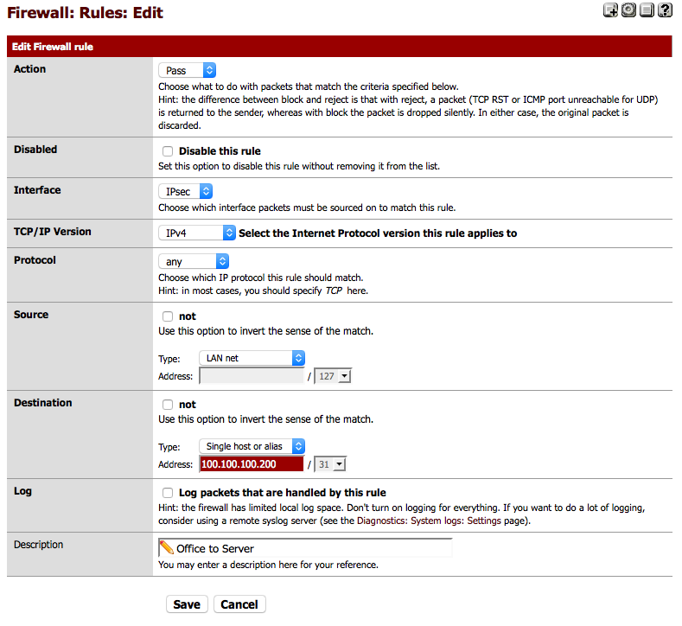This screenshot has width=682, height=626.
Task: Open the Source subnet mask dropdown showing 127
Action: point(333,376)
